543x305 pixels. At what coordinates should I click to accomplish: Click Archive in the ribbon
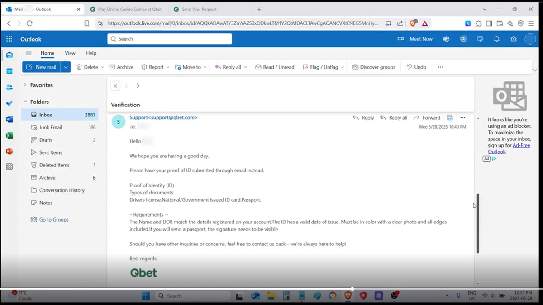click(121, 67)
